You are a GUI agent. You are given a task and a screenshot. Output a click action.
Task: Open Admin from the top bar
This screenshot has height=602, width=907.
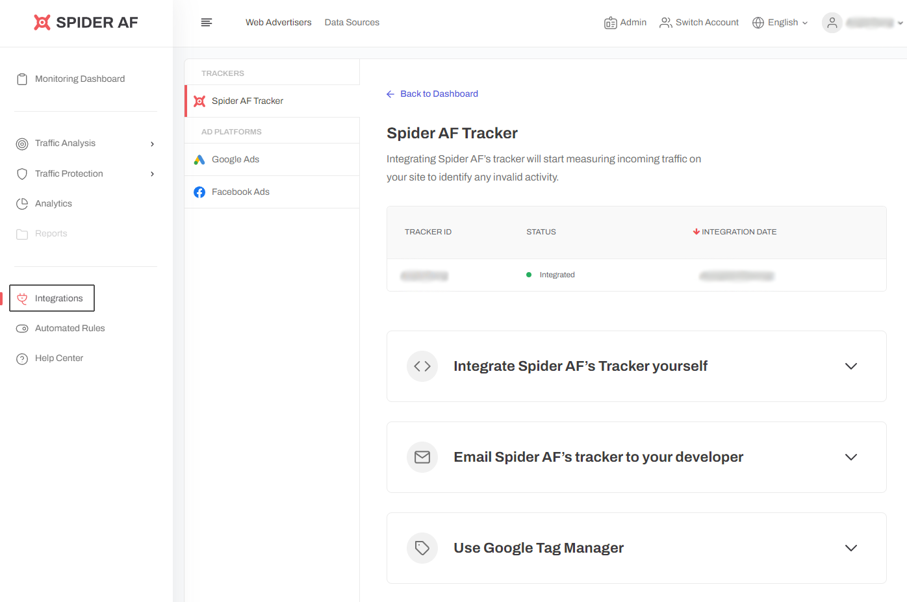[x=625, y=23]
